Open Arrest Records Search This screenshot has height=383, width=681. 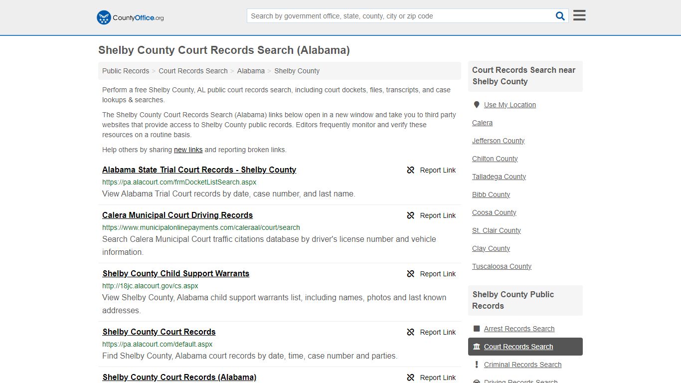pos(519,329)
